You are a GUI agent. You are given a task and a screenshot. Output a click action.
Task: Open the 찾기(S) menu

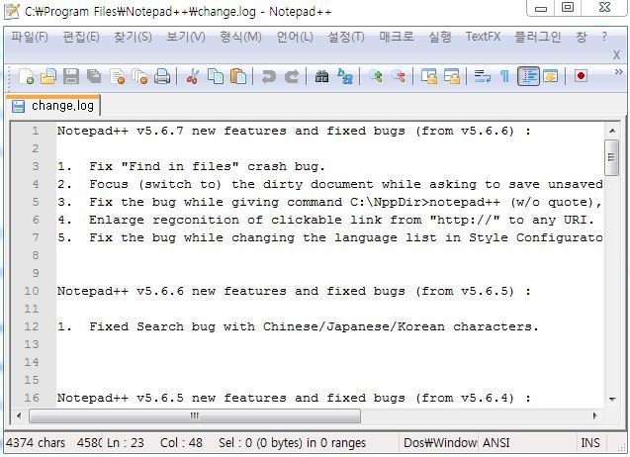click(133, 37)
